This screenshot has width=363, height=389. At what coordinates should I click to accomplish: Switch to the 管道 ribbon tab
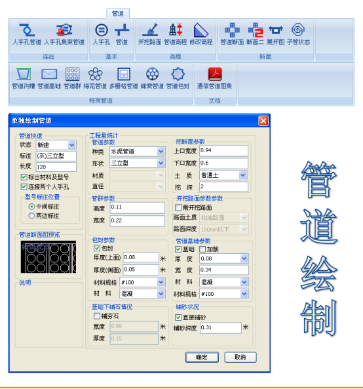coord(118,13)
